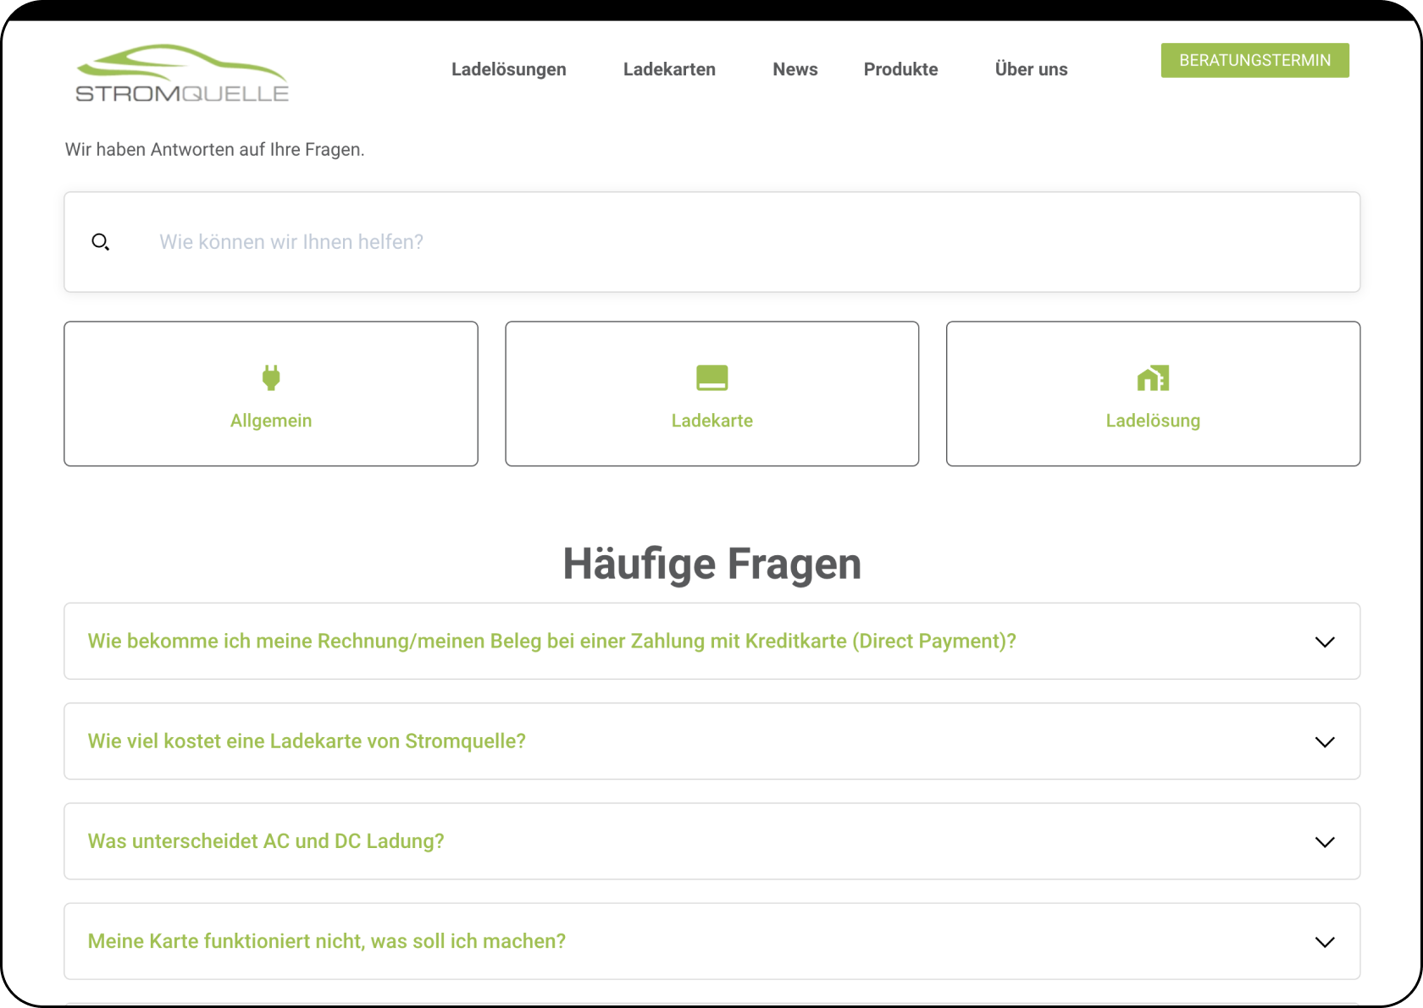Open 'Wie viel kostet eine Ladekarte' question text
Screen dimensions: 1423x1008
(307, 741)
